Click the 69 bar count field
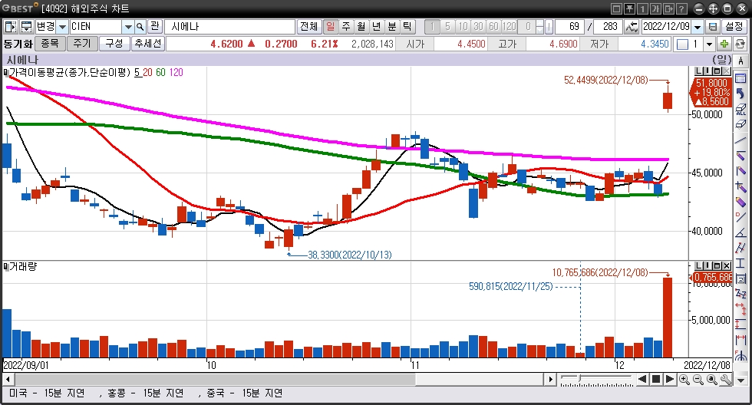The height and width of the screenshot is (405, 752). (569, 26)
